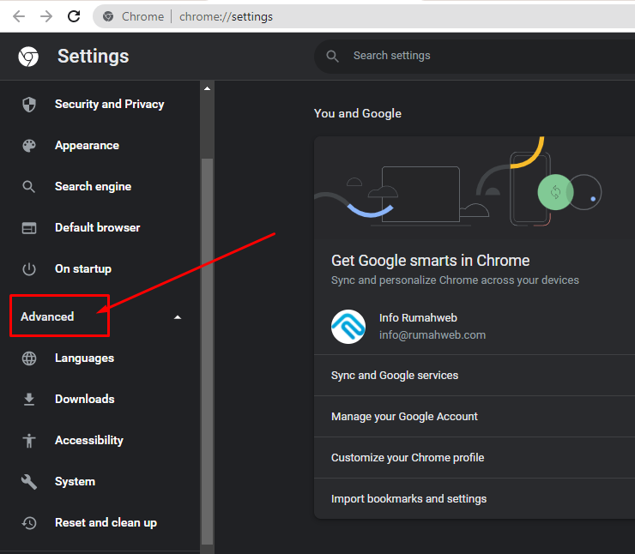Click the Default browser window icon

click(29, 228)
